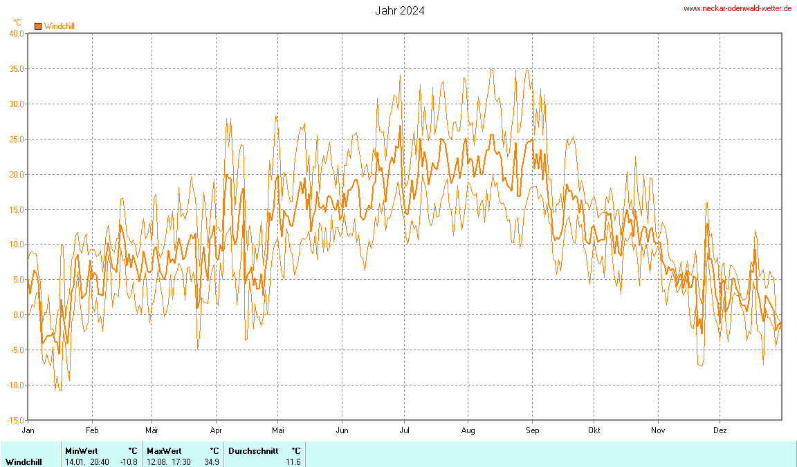Select the Feb month marker
This screenshot has width=797, height=467.
pos(92,430)
